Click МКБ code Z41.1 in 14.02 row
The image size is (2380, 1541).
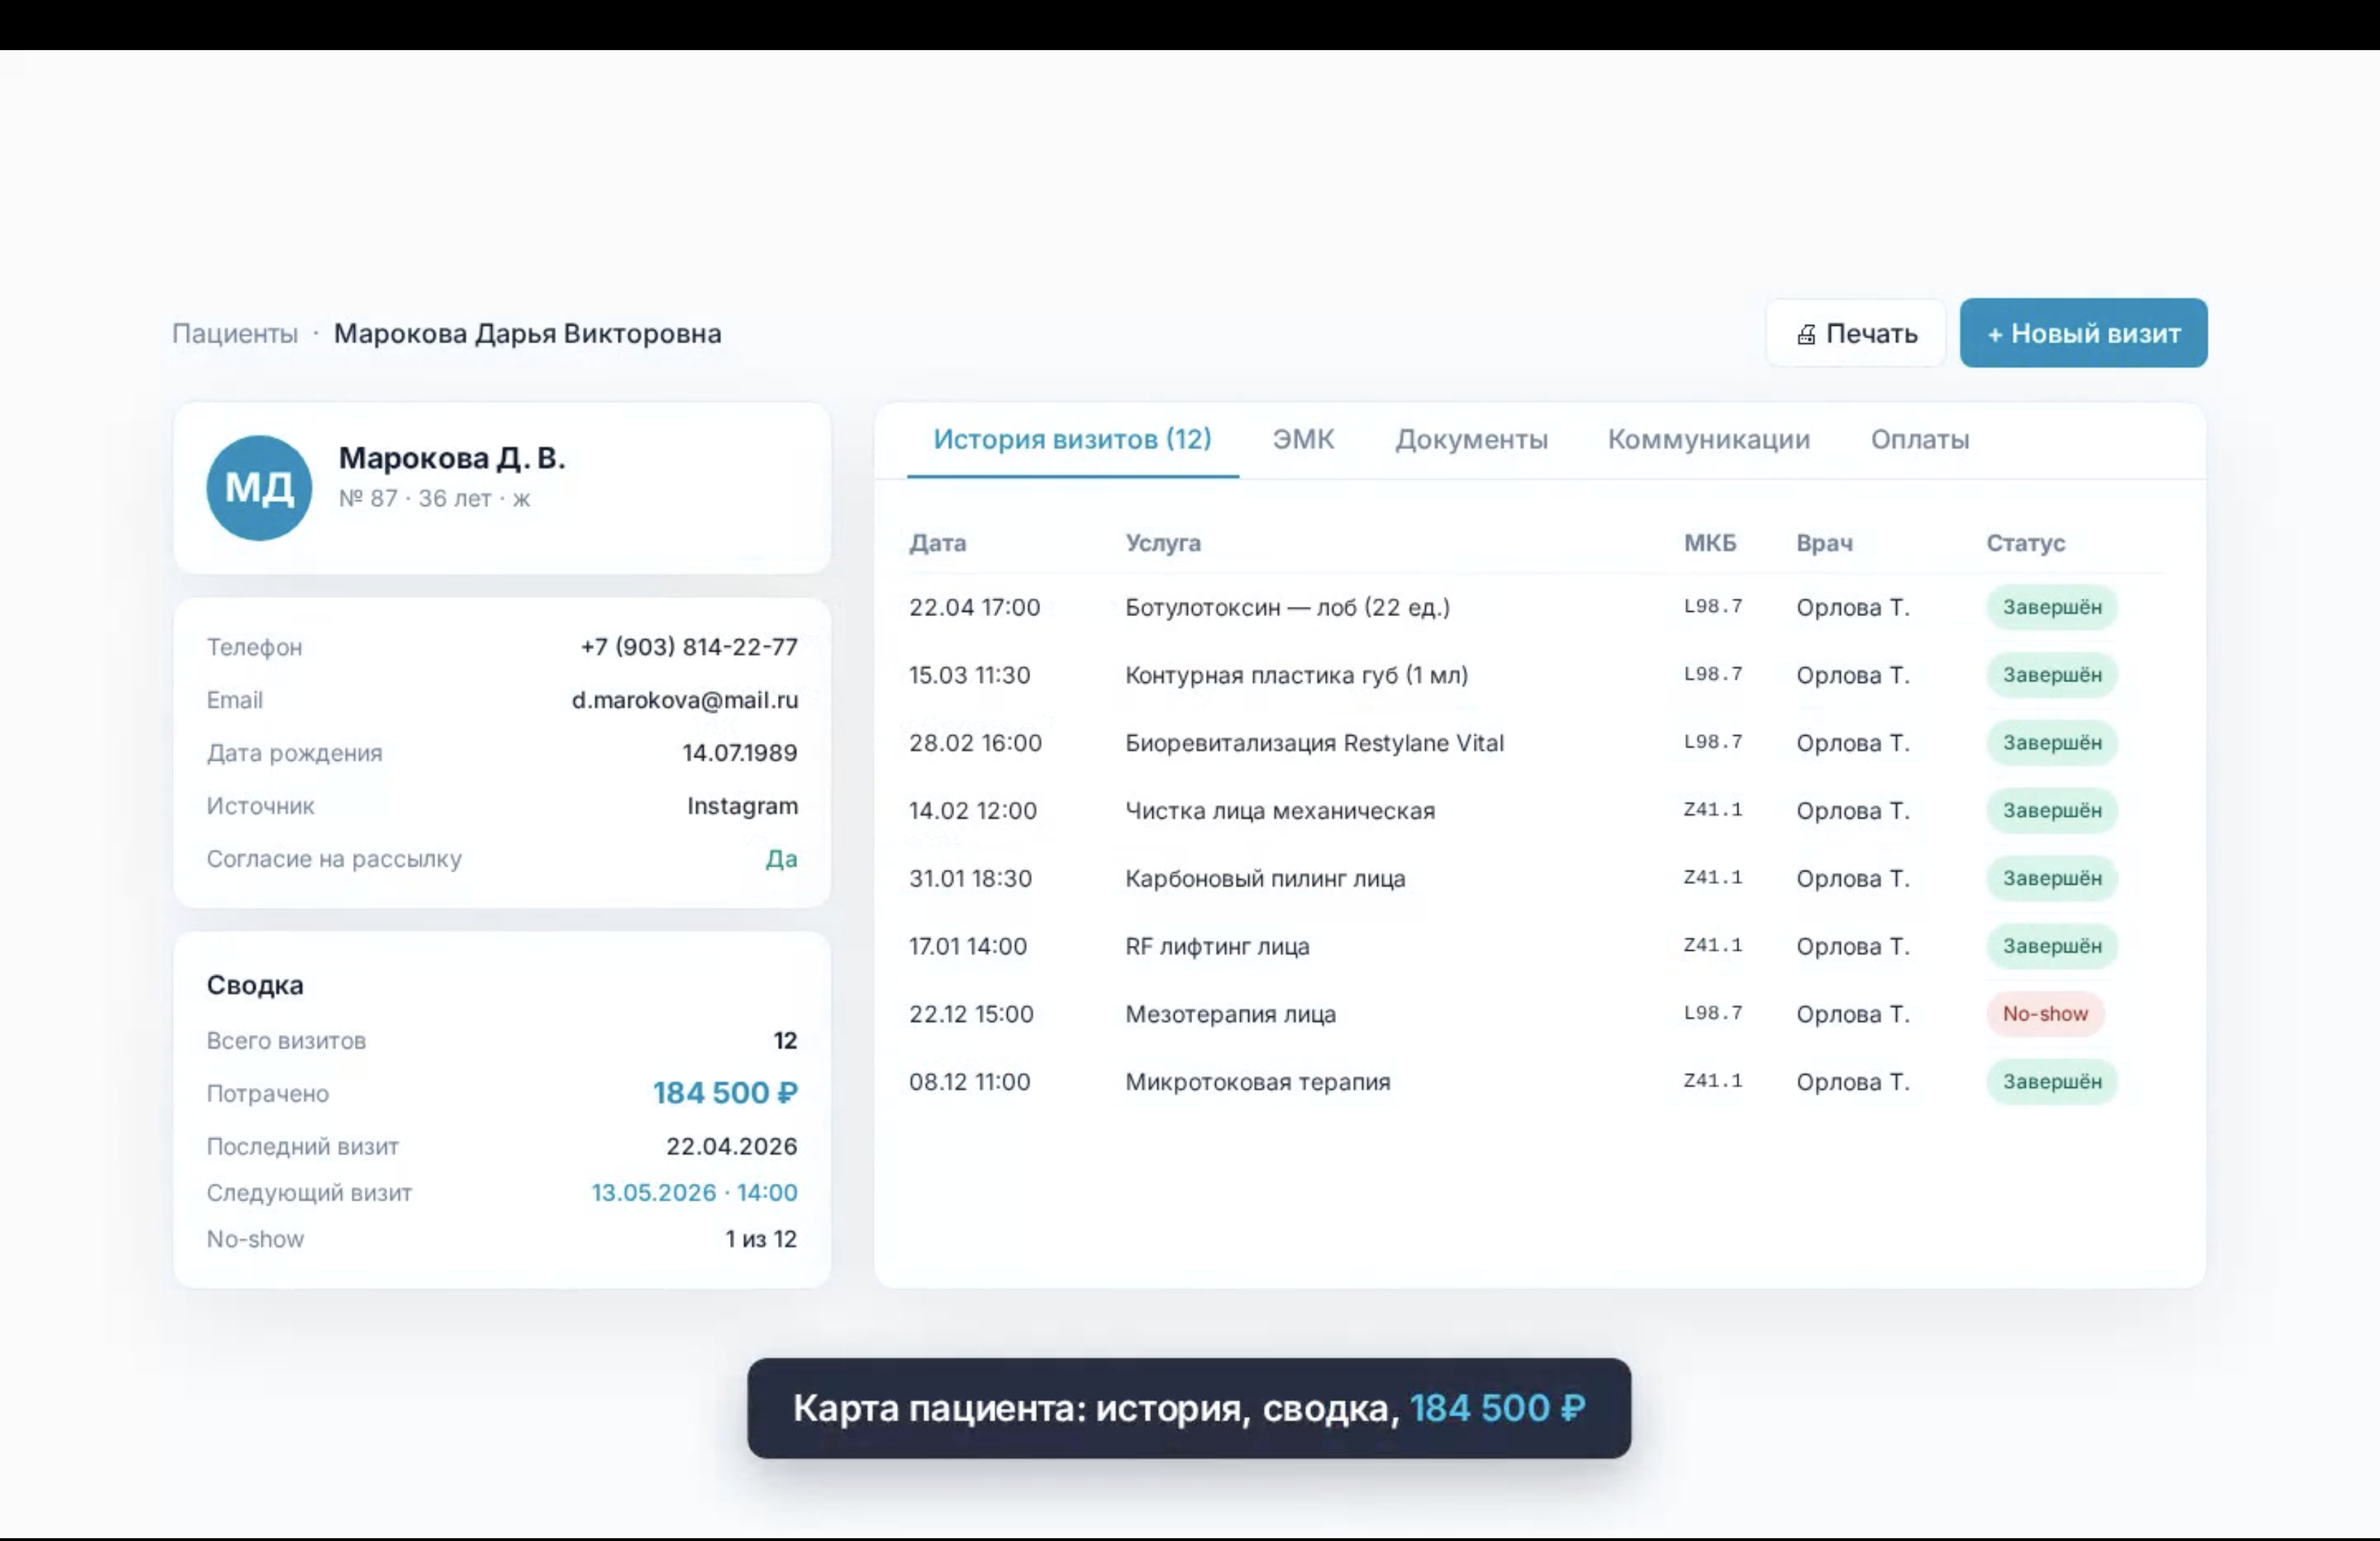(1713, 809)
